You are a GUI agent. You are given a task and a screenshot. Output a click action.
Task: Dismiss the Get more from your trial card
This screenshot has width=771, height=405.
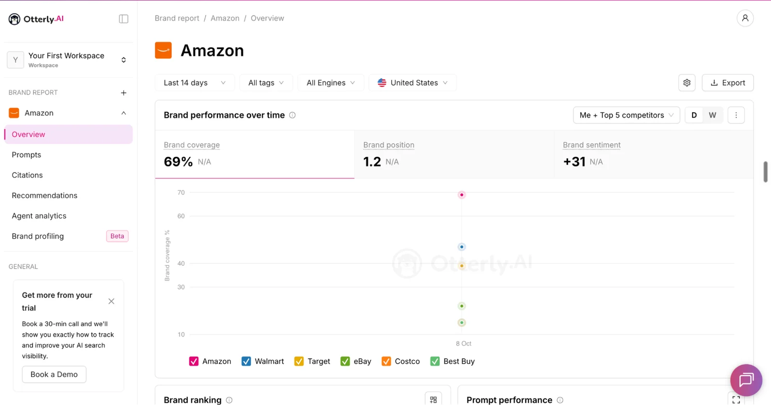coord(111,301)
